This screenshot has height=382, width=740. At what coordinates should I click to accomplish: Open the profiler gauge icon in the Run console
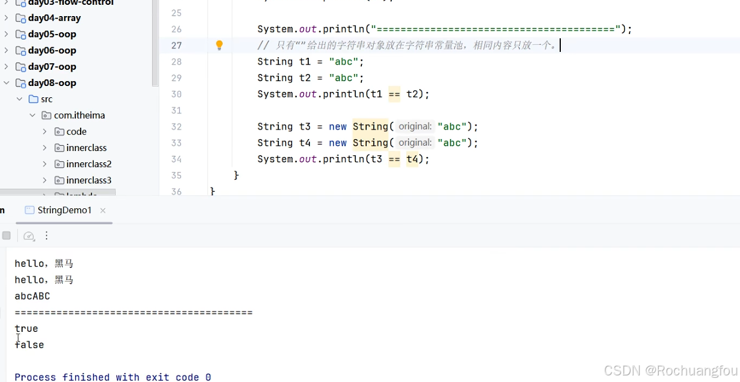29,236
